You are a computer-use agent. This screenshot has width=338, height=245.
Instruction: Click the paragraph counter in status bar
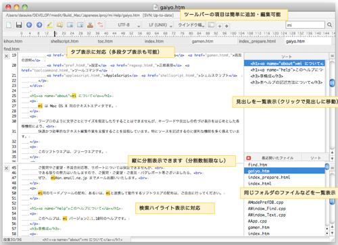click(12, 240)
